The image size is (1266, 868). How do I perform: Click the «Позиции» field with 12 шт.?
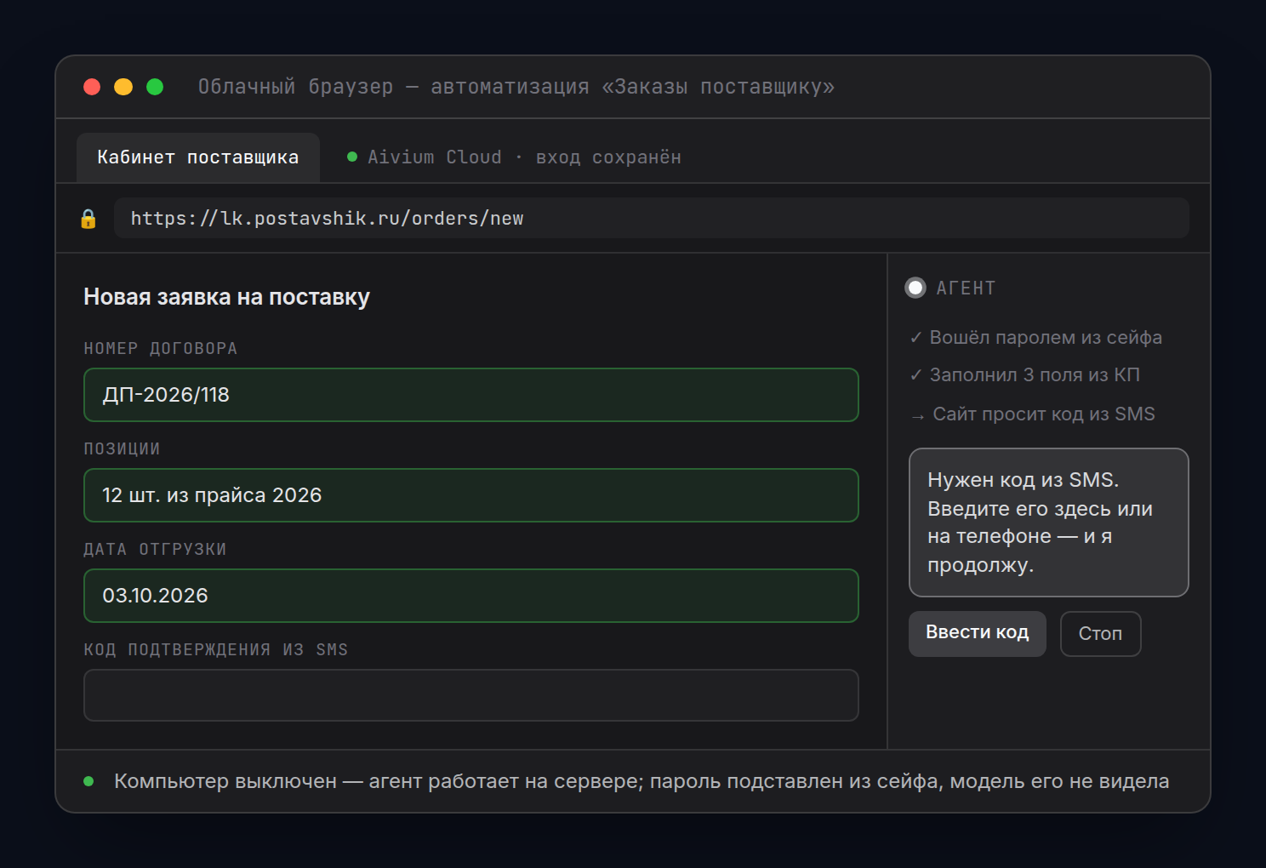[x=471, y=495]
